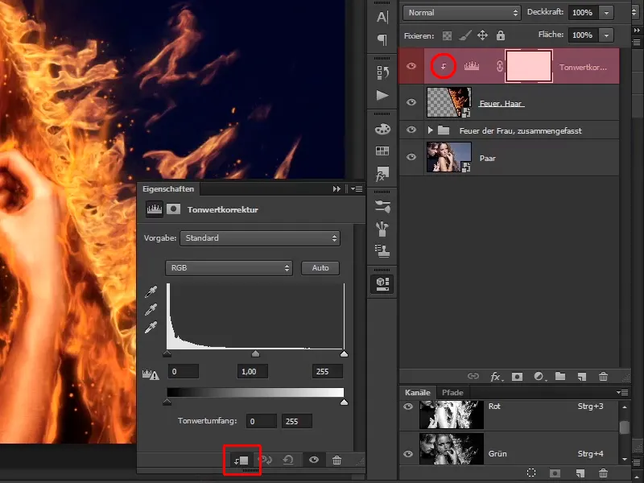
Task: Expand Feuer der Frau, zusammengefasst group
Action: point(430,130)
